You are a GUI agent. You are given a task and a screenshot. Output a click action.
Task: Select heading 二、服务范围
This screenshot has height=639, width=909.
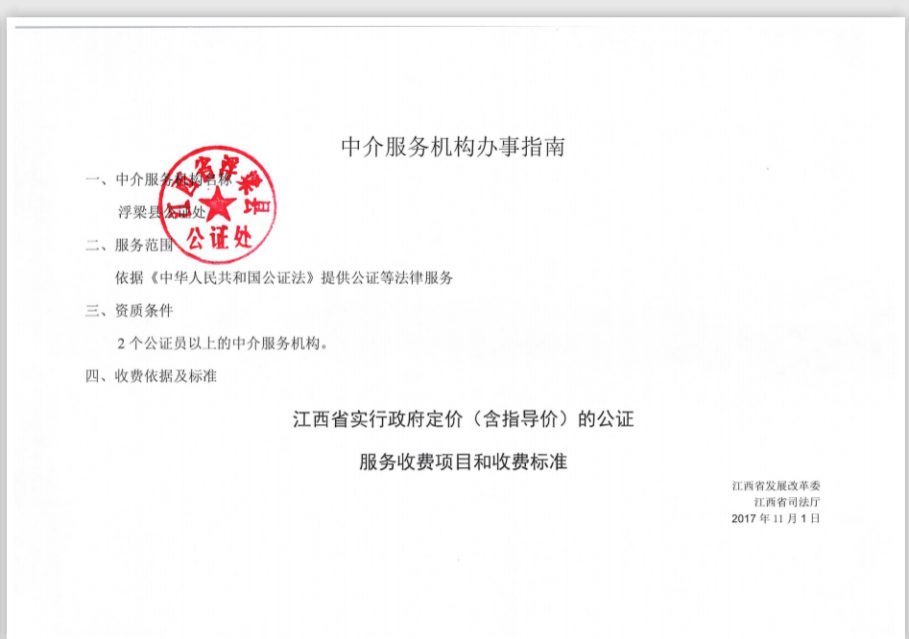pyautogui.click(x=130, y=245)
